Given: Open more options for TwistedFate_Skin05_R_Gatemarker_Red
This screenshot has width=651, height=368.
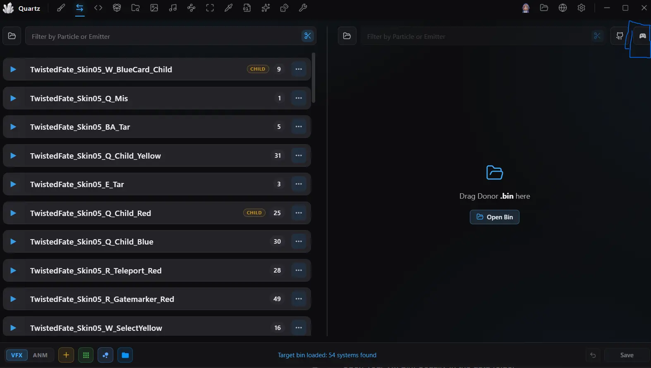Looking at the screenshot, I should click(x=299, y=299).
